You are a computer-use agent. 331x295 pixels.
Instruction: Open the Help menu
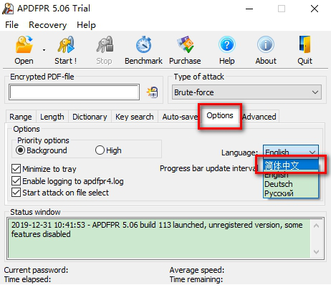click(86, 25)
